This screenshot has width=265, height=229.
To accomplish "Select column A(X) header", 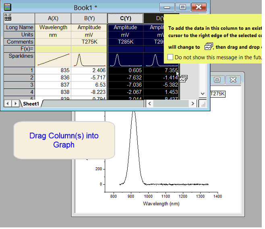I will 53,18.
